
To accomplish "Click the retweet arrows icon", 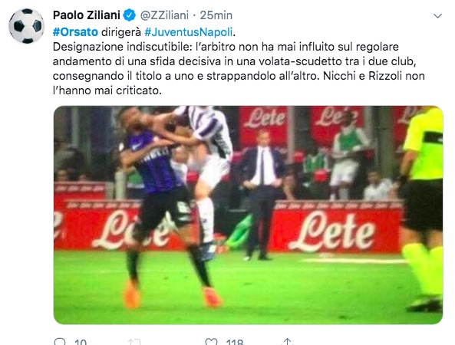I will click(134, 342).
